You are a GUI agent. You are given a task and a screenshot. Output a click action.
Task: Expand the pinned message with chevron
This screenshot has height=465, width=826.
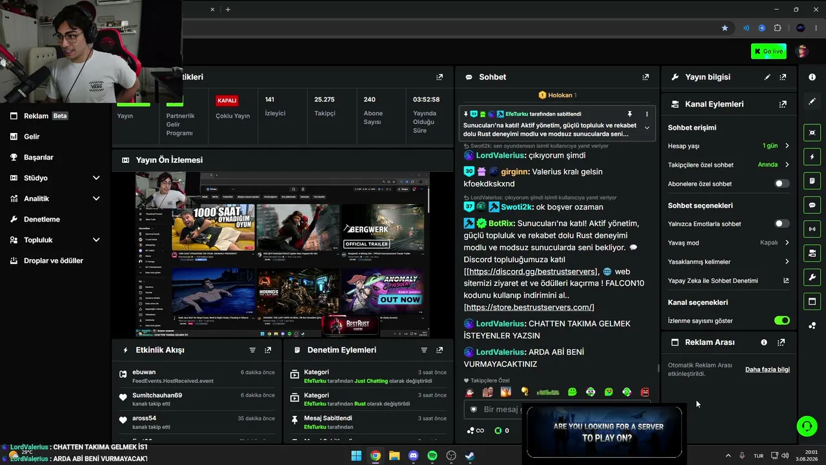click(647, 128)
